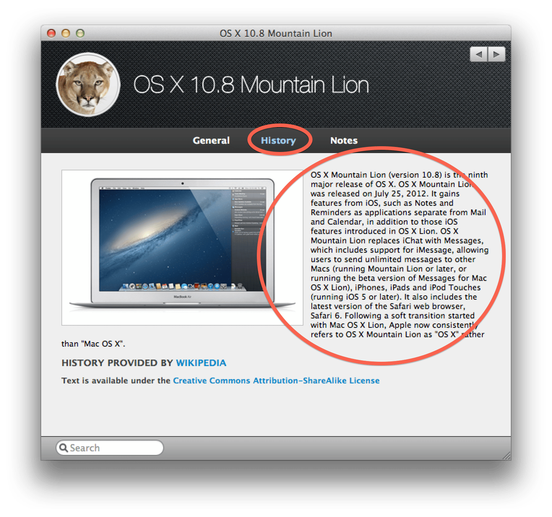Screen dimensions: 552x517
Task: Zoom the window with the green button
Action: (x=80, y=33)
